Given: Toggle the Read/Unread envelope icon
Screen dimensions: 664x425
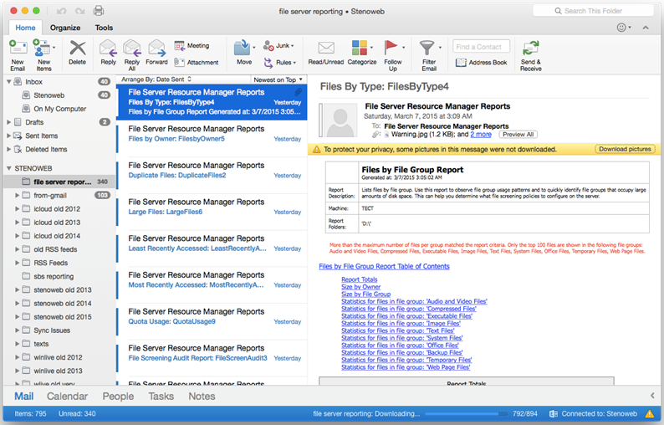Looking at the screenshot, I should (326, 48).
